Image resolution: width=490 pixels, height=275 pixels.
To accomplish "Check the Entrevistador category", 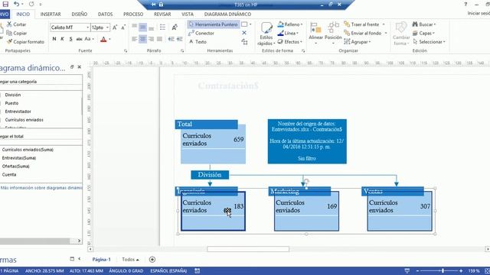I will click(18, 112).
